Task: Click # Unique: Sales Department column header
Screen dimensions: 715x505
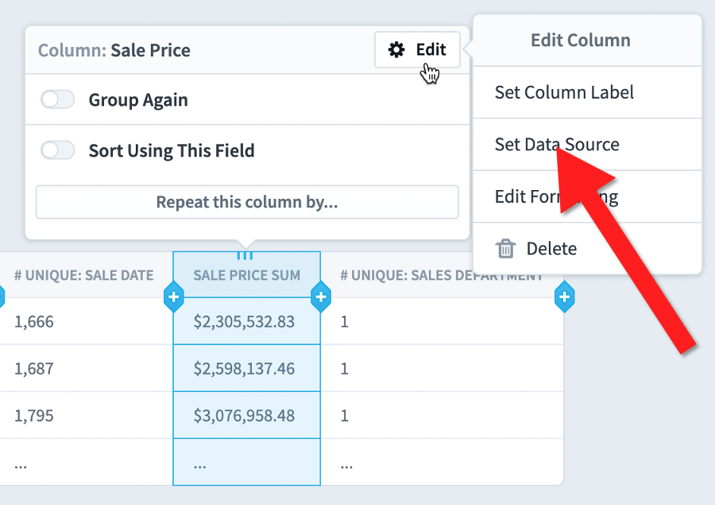Action: (x=441, y=276)
